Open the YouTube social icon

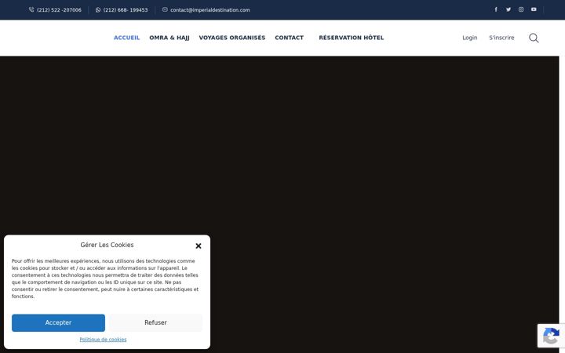point(534,9)
